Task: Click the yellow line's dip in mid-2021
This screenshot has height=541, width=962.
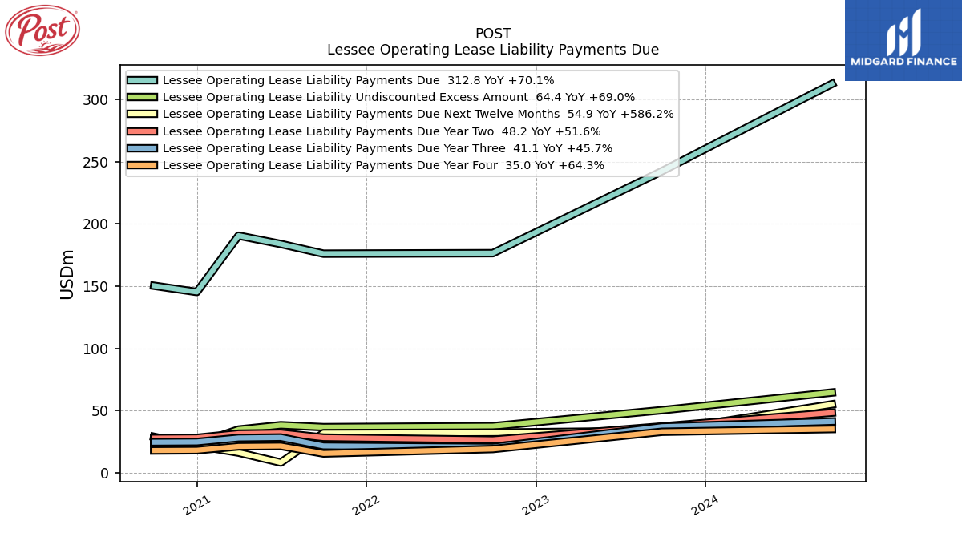Action: tap(280, 462)
